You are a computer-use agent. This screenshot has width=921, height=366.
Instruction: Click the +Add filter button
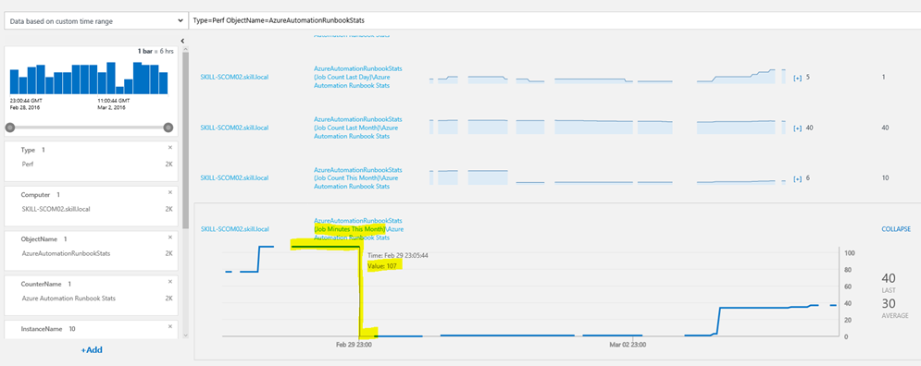[x=92, y=350]
